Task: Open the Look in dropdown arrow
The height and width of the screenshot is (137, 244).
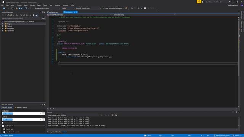Action: click(40, 120)
